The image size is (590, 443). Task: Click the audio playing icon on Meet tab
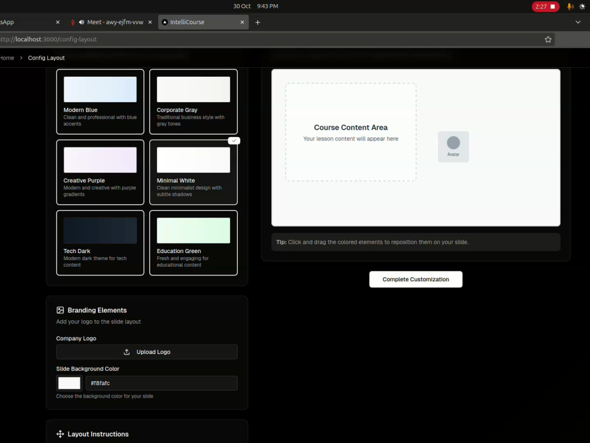click(81, 22)
